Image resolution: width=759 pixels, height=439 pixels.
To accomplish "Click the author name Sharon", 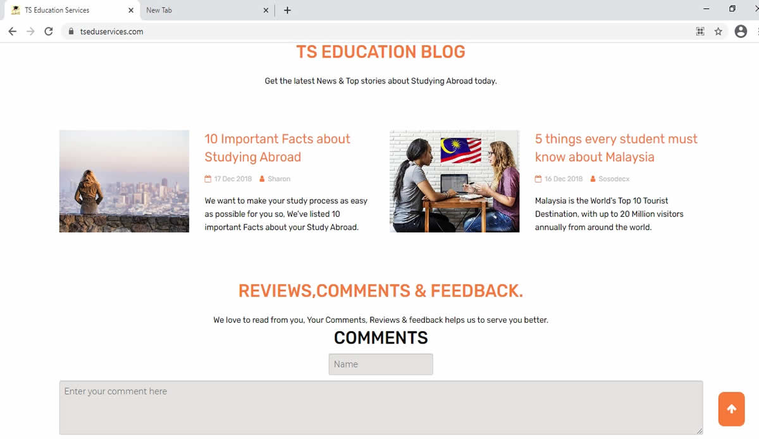I will point(279,179).
